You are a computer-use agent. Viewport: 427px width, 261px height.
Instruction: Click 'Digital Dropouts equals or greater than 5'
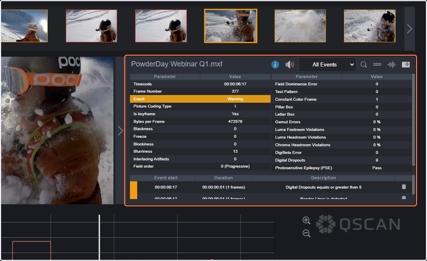coord(323,187)
